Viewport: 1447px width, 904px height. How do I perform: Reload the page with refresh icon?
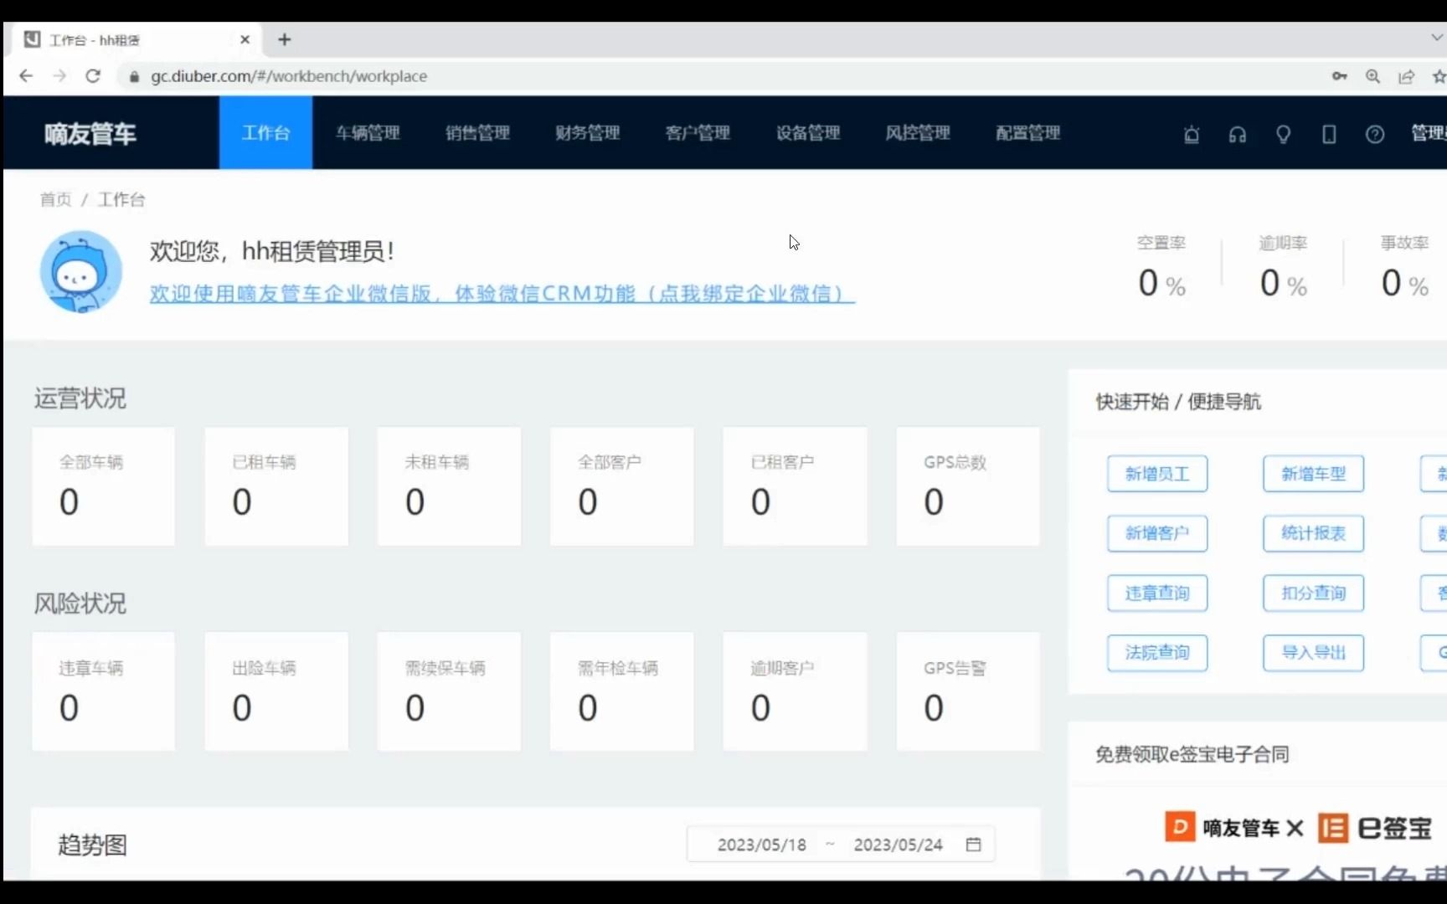(93, 76)
